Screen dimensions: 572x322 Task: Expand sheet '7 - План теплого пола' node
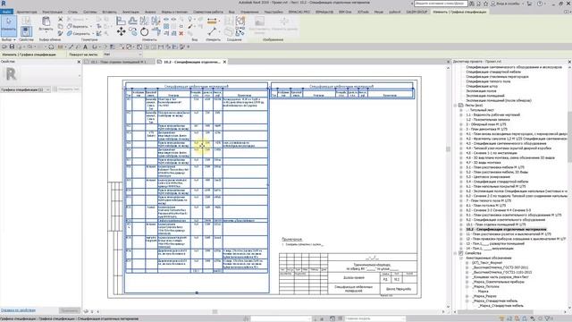[461, 200]
